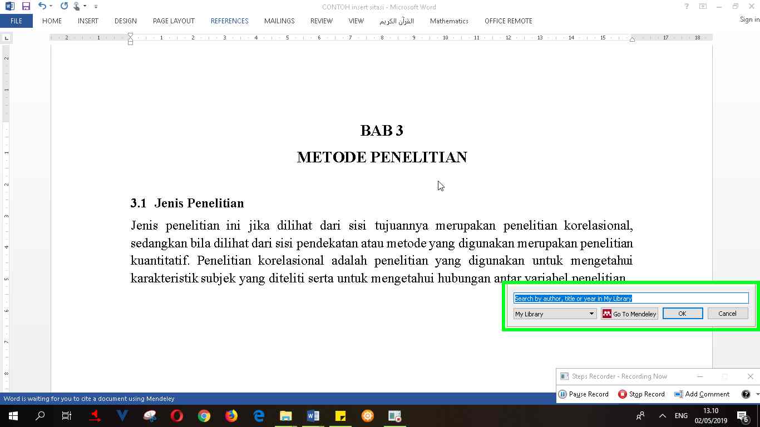Pause the Steps Recorder recording
This screenshot has height=427, width=760.
point(583,394)
